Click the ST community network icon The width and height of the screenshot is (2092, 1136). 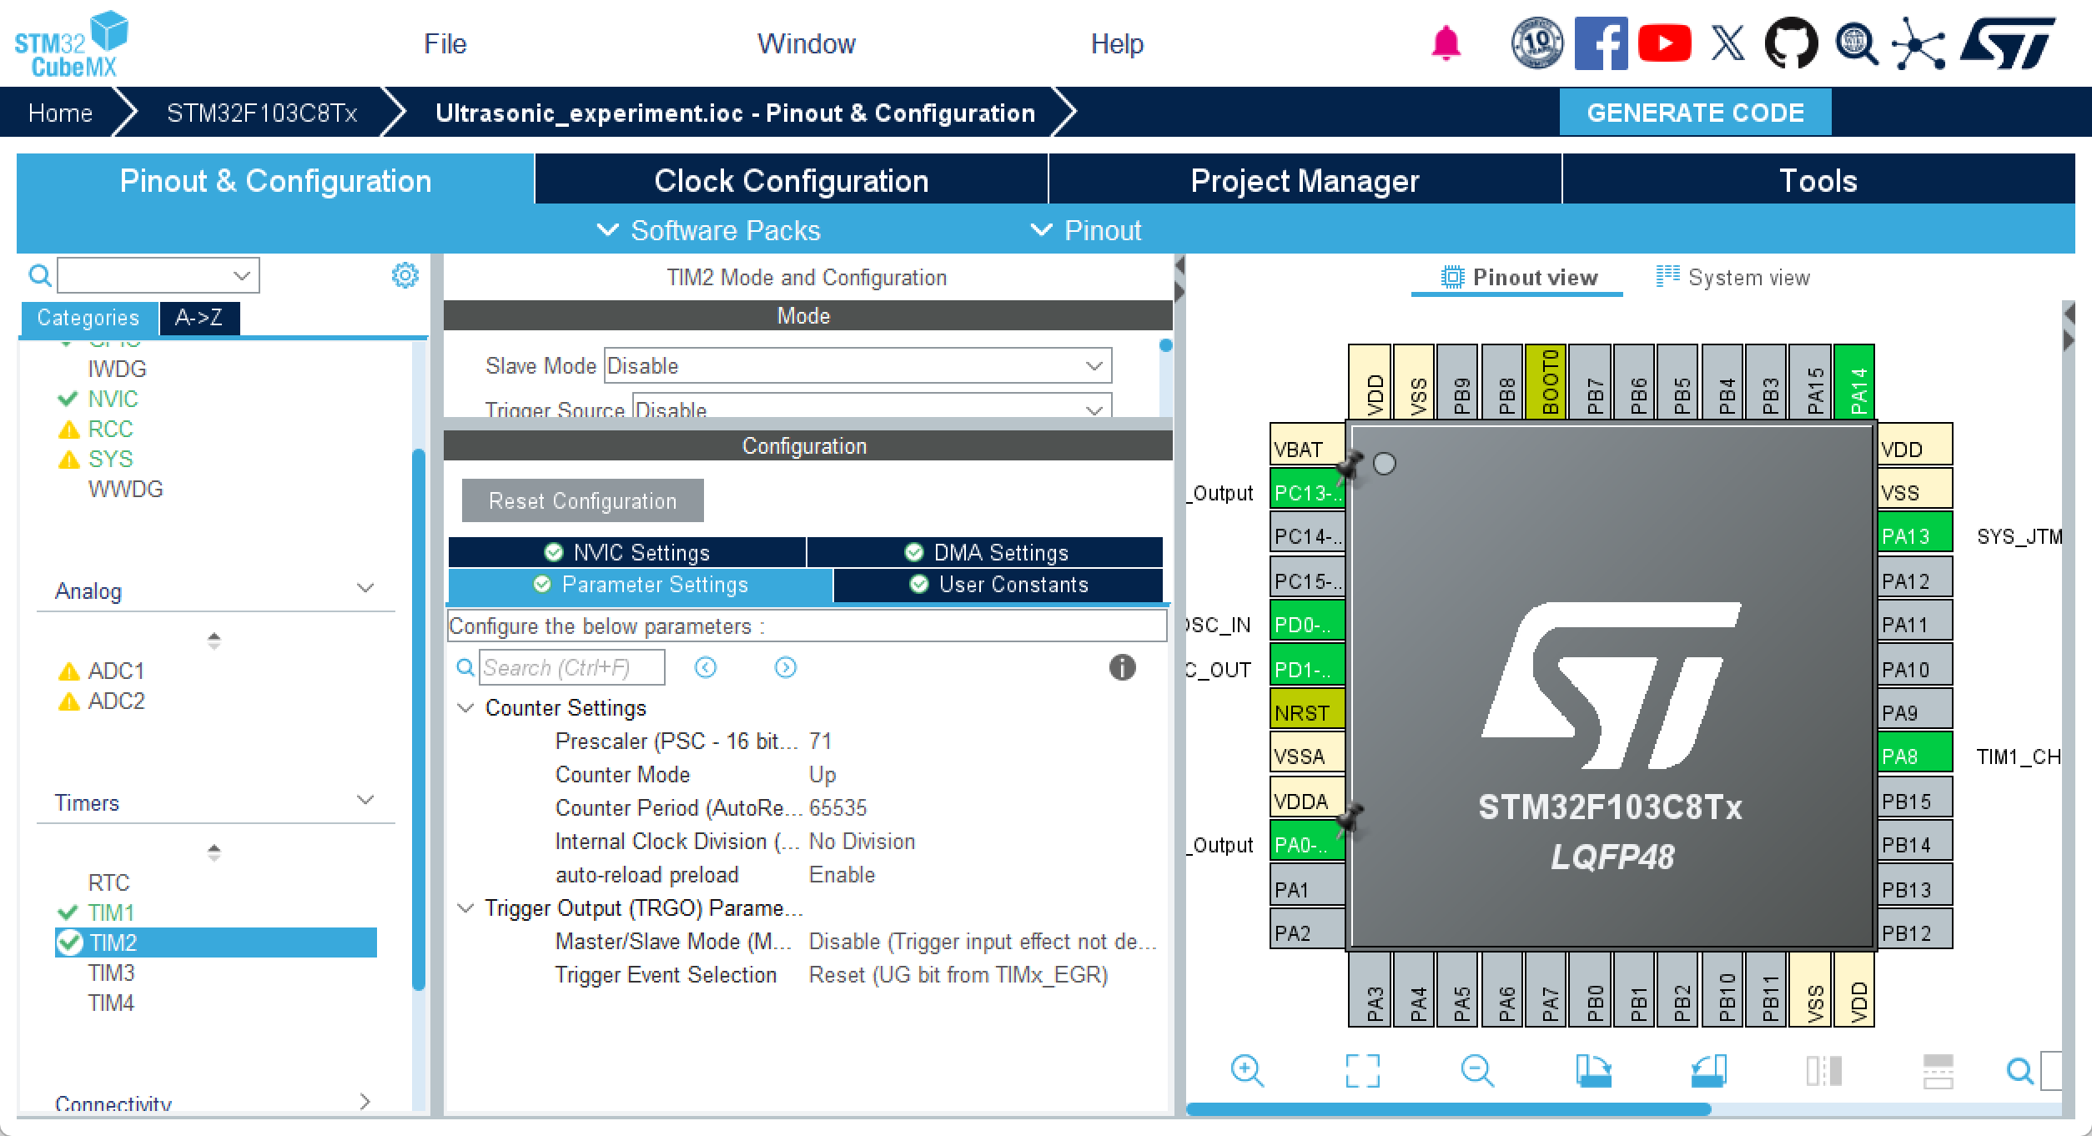coord(1919,43)
